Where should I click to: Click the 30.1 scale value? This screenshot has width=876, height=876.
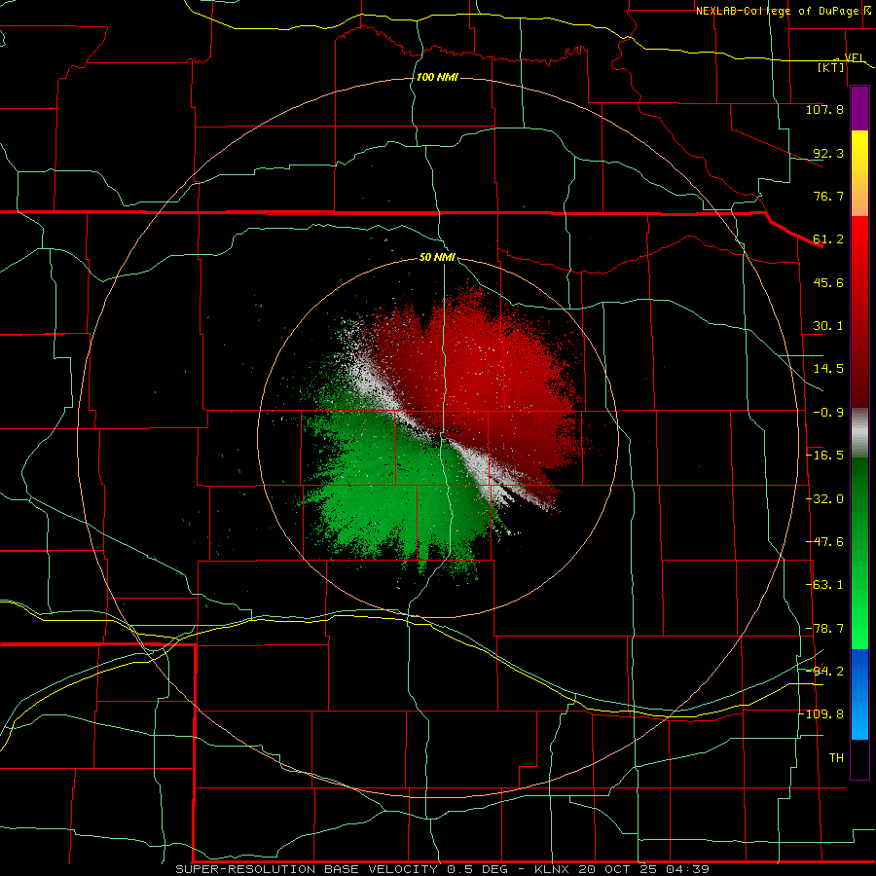tap(828, 326)
